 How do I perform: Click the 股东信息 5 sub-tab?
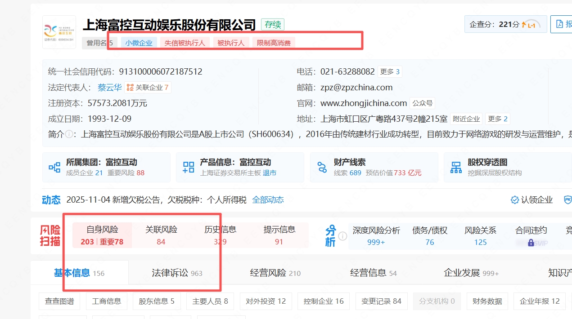click(x=157, y=301)
